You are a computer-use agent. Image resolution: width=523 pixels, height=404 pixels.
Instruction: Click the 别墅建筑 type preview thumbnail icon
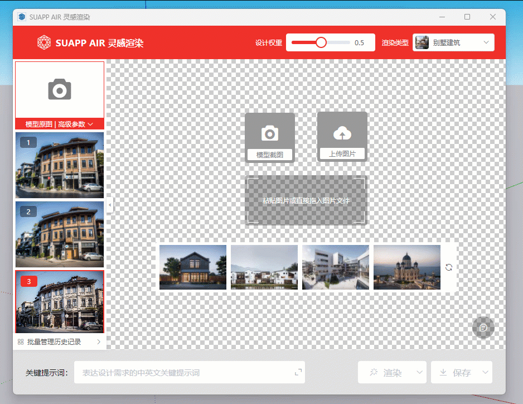click(x=422, y=42)
